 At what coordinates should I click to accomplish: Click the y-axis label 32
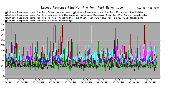click(2, 55)
